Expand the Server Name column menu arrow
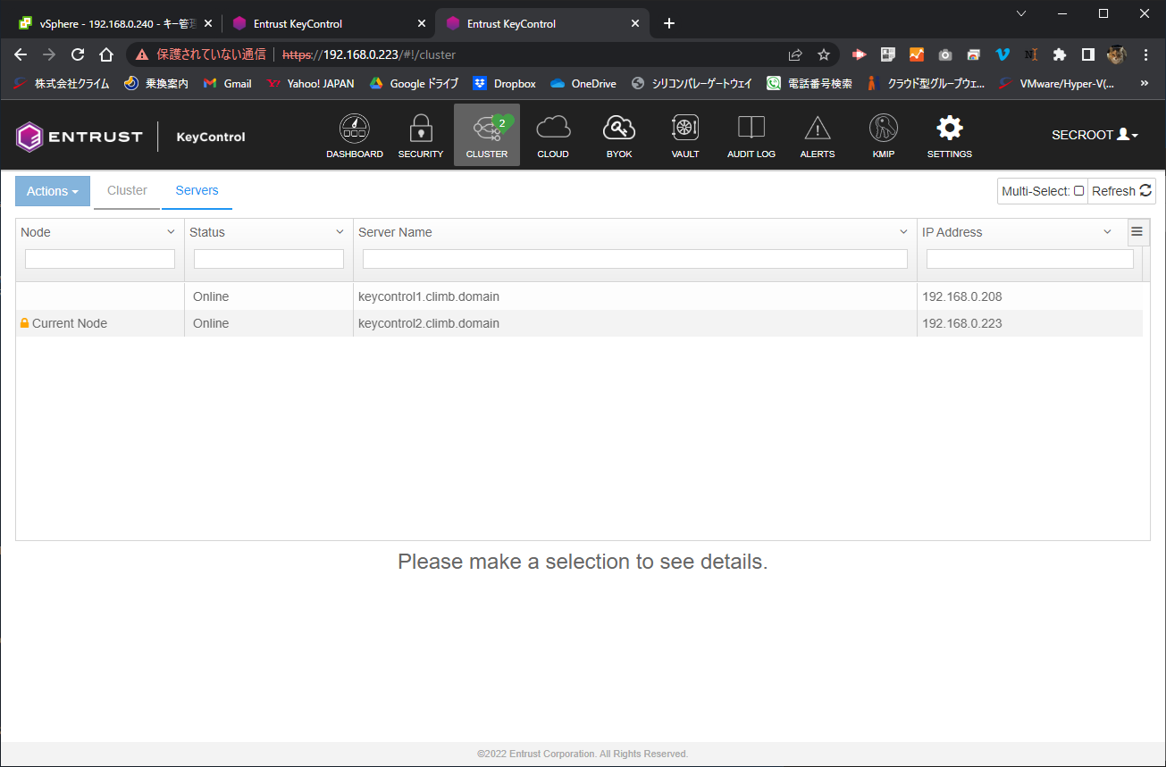1166x767 pixels. pos(903,232)
